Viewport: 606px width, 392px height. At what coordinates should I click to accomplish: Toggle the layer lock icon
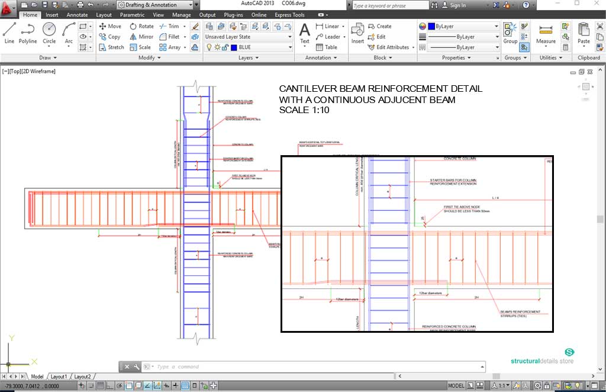click(x=225, y=47)
